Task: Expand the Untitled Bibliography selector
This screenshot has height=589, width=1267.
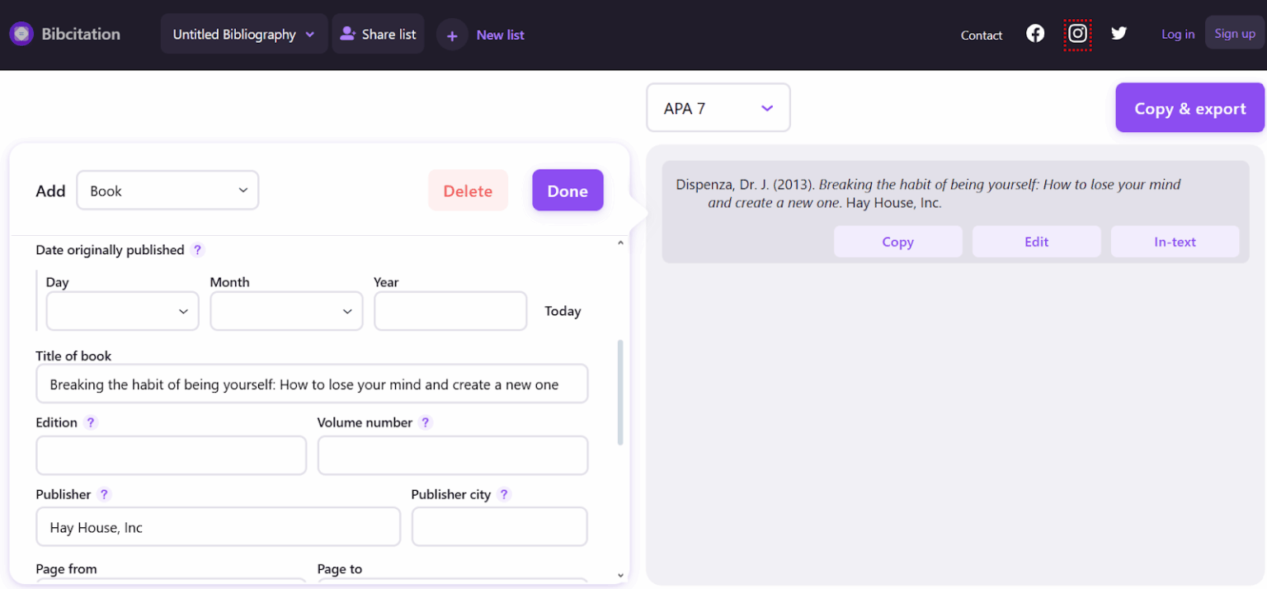Action: pyautogui.click(x=243, y=34)
